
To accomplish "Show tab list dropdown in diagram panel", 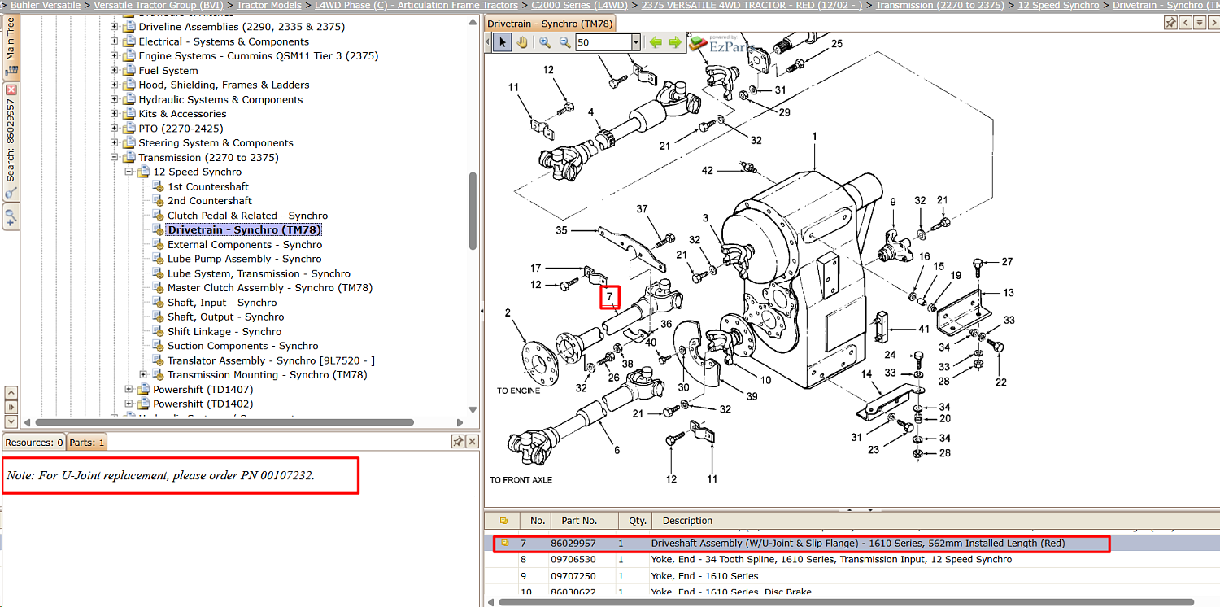I will (1199, 23).
